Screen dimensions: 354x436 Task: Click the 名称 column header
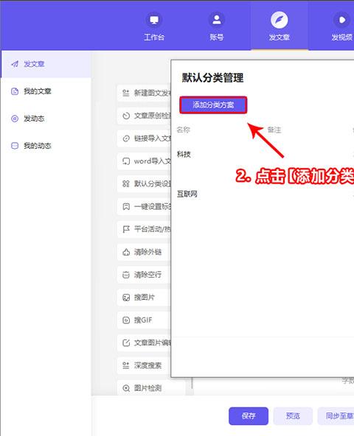point(183,130)
